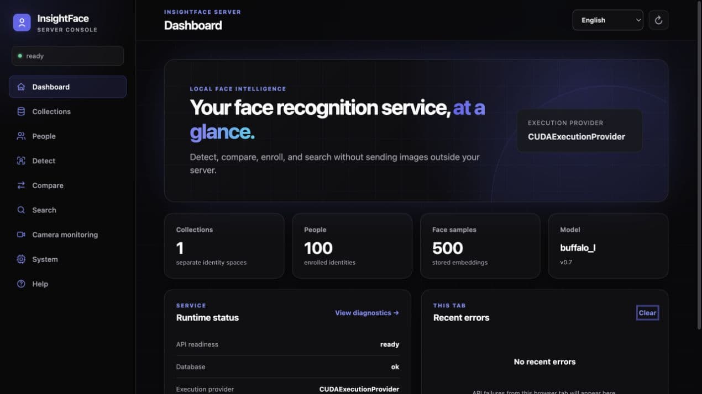This screenshot has width=702, height=394.
Task: Click the 'Recent errors' heading
Action: (x=461, y=318)
